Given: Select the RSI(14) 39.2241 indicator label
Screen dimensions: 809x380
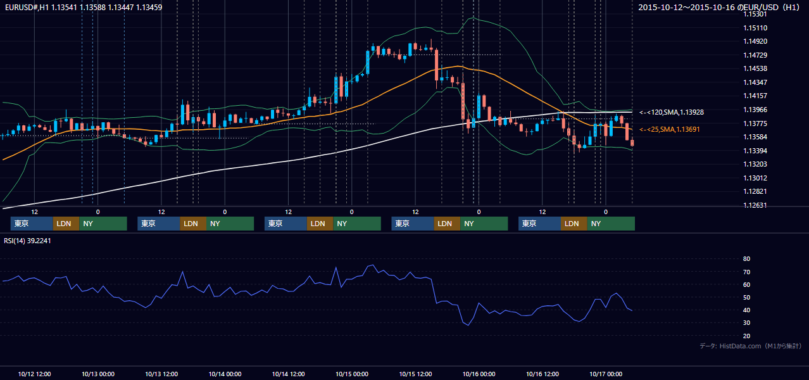Looking at the screenshot, I should point(27,241).
